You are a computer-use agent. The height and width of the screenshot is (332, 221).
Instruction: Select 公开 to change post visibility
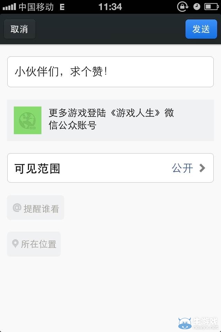[x=182, y=168]
